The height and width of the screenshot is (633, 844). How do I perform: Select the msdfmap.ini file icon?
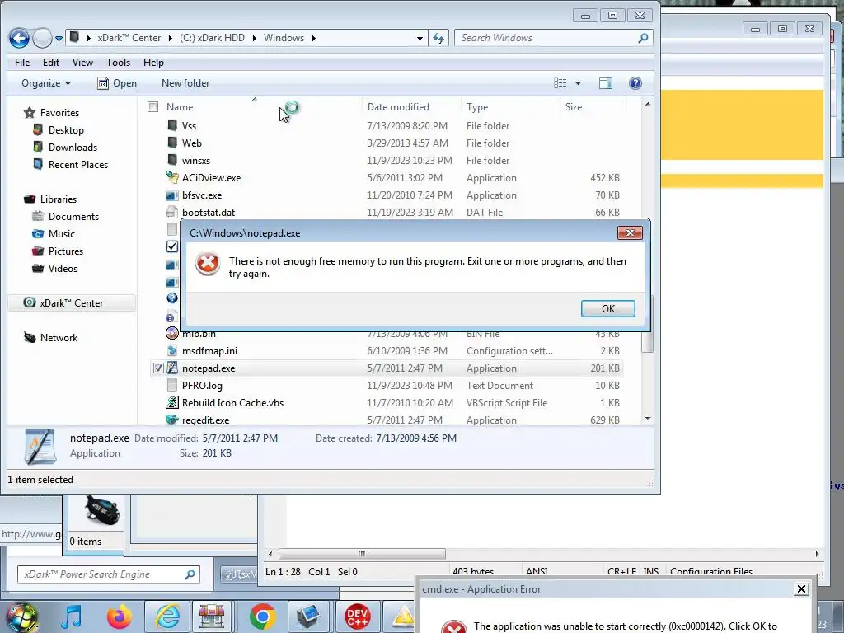pos(172,350)
